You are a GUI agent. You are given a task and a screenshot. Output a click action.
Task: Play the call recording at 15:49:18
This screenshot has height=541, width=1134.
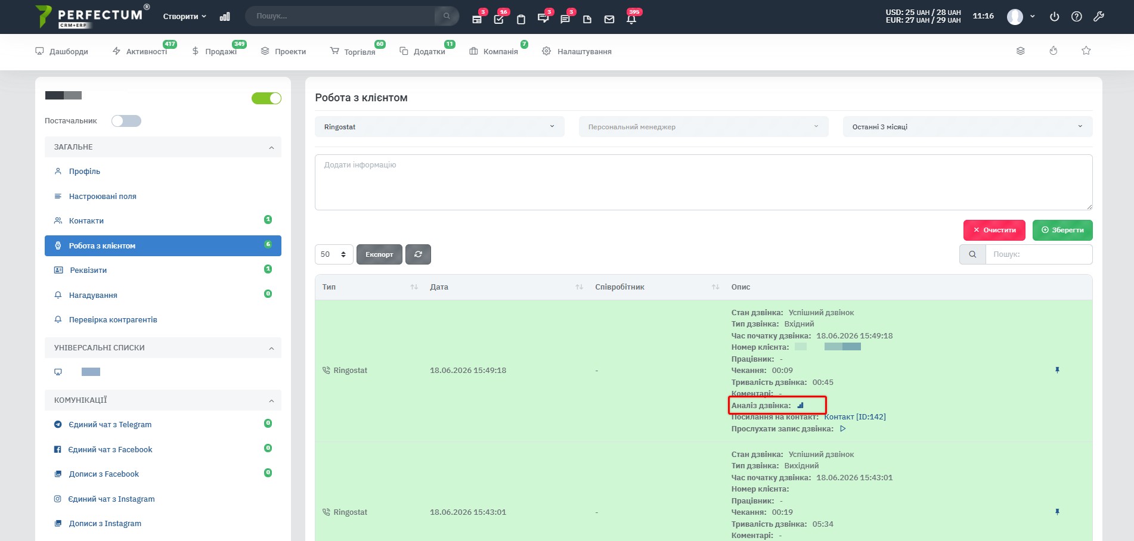pos(842,428)
